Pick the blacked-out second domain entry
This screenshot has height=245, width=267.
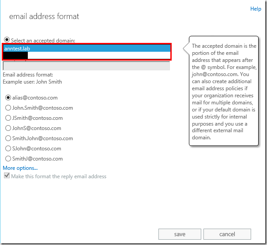coord(16,56)
